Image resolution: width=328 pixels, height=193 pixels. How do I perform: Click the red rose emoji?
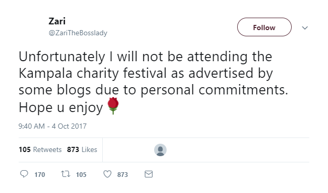113,106
